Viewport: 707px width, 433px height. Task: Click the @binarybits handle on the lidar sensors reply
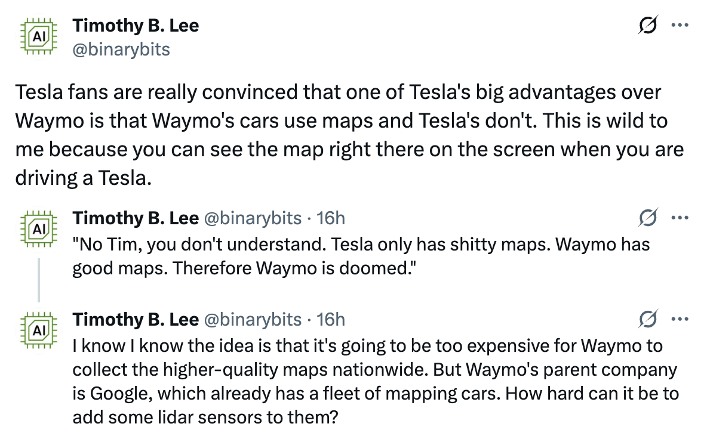253,320
